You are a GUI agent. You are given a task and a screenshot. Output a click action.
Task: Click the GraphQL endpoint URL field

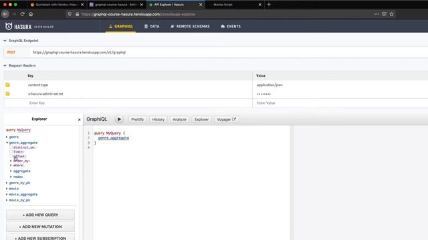229,52
